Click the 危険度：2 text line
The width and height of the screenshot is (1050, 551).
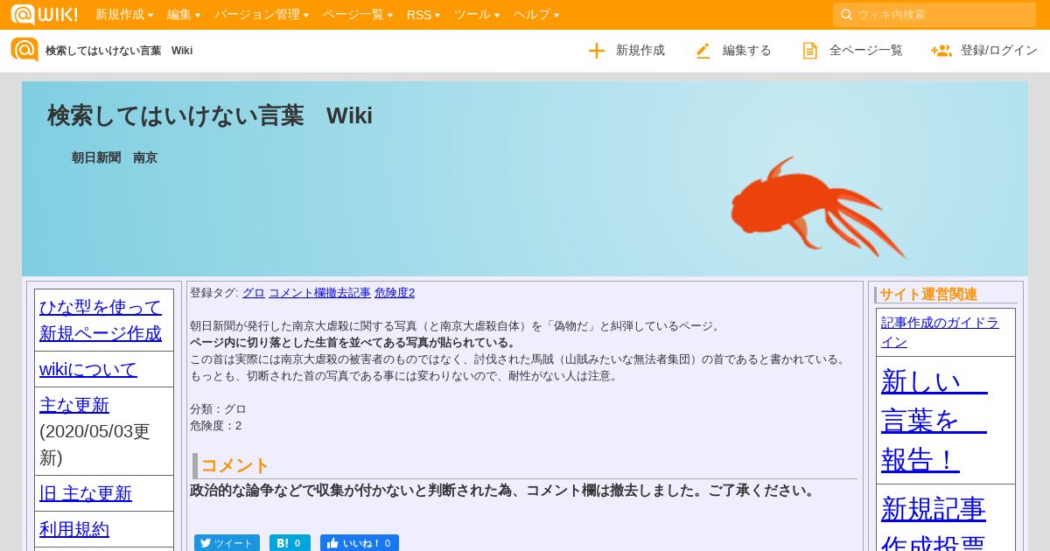click(215, 426)
